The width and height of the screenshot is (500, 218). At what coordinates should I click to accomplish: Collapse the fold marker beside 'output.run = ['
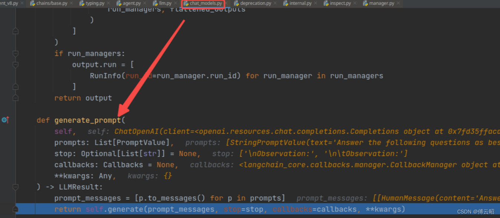pos(16,65)
